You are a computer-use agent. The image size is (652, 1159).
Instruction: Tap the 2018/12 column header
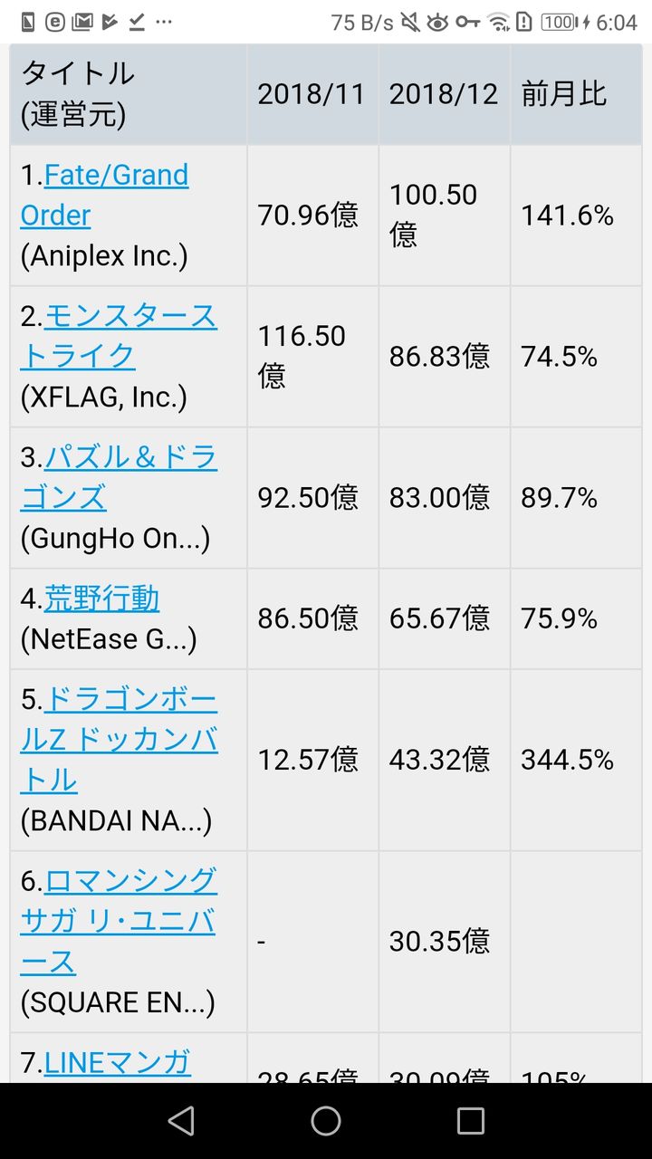coord(444,94)
